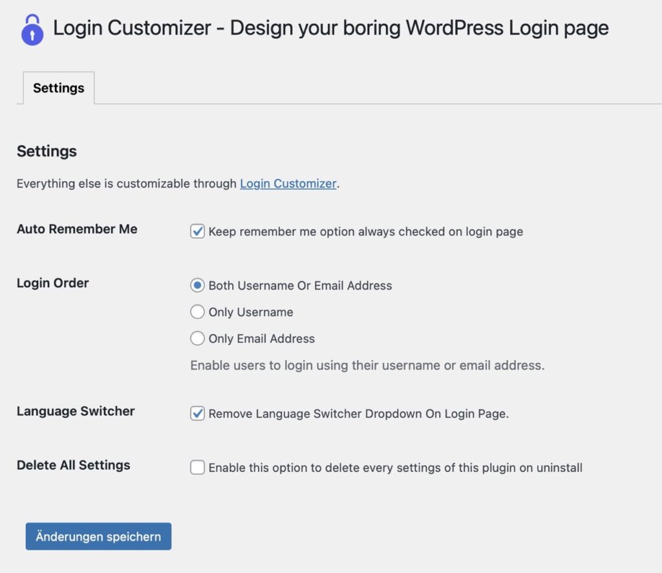The width and height of the screenshot is (662, 573).
Task: Open the Login Customizer link
Action: (x=288, y=184)
